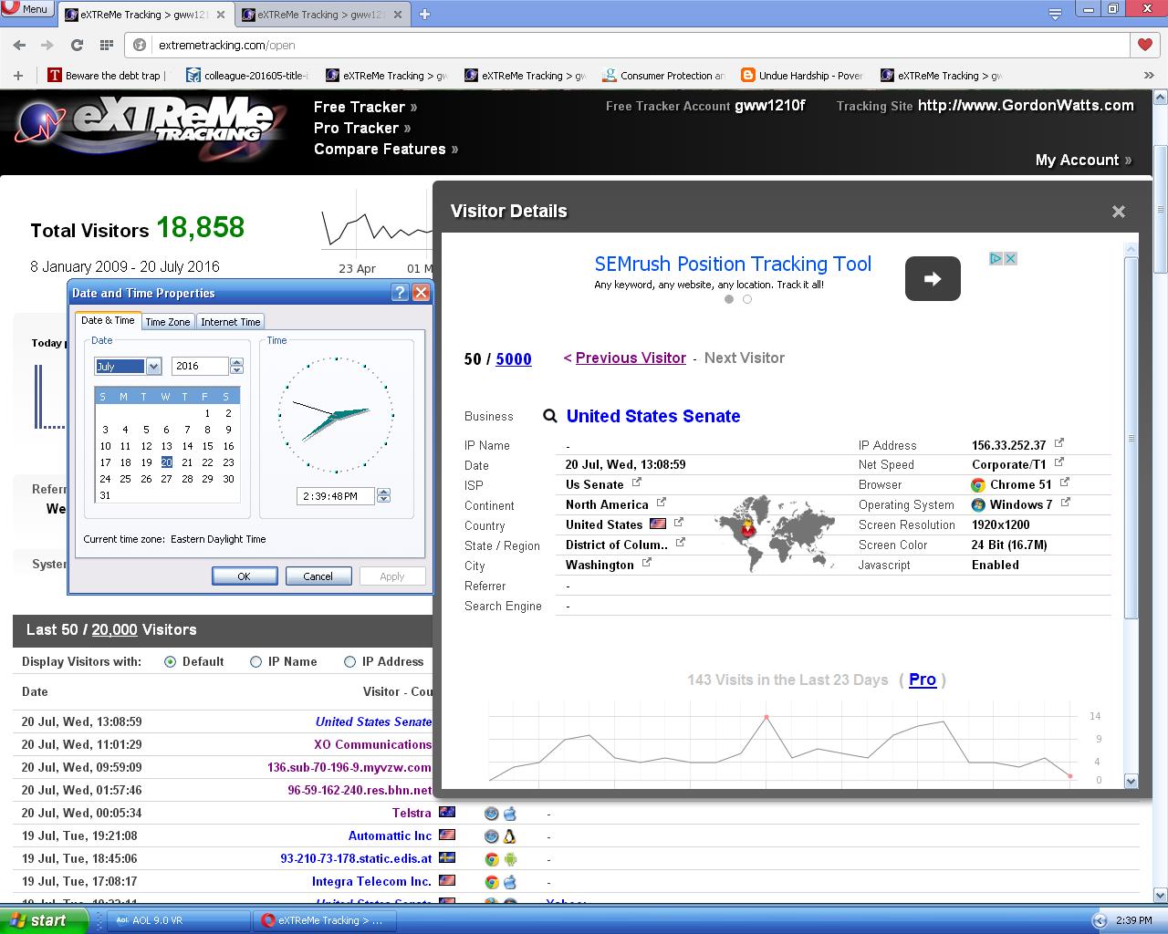Open external link icon next to Washington city

647,563
